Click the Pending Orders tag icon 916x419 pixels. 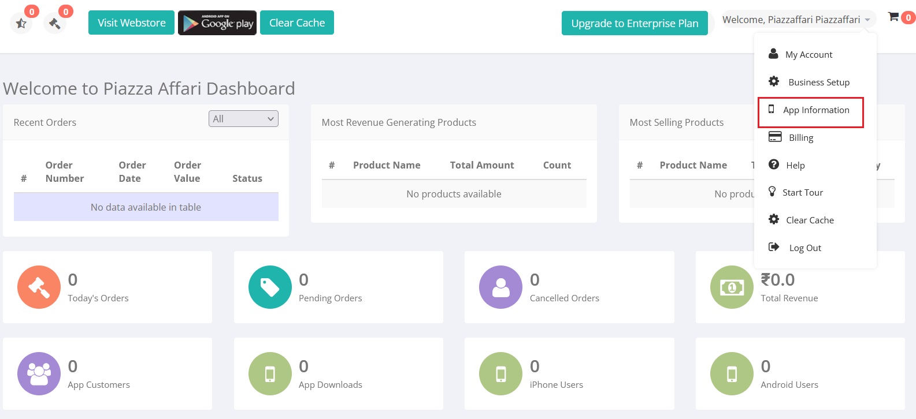point(270,287)
